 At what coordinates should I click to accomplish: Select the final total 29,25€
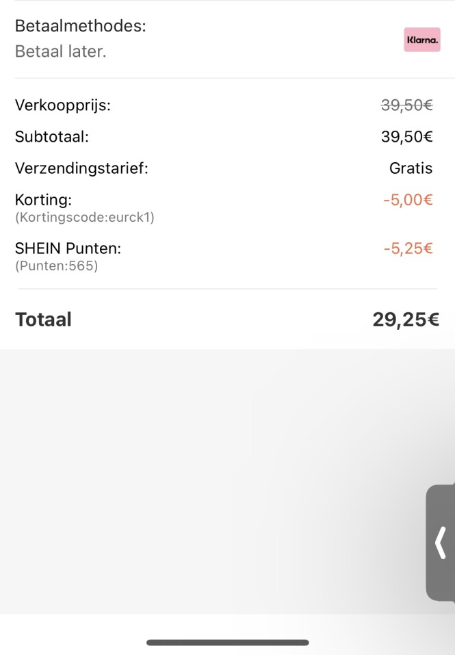point(406,319)
